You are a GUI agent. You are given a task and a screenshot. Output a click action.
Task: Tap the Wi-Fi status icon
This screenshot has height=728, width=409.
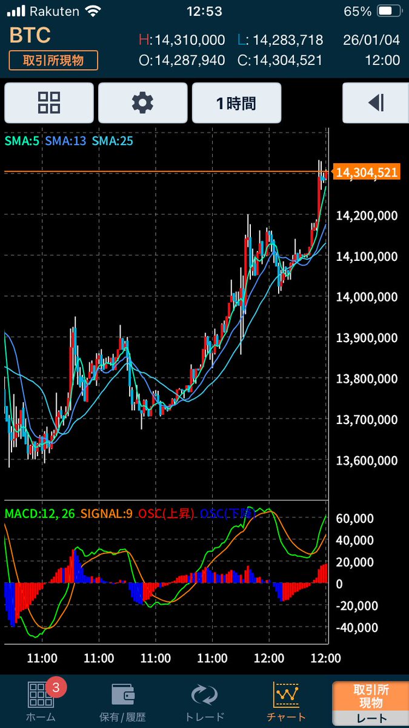pyautogui.click(x=93, y=11)
